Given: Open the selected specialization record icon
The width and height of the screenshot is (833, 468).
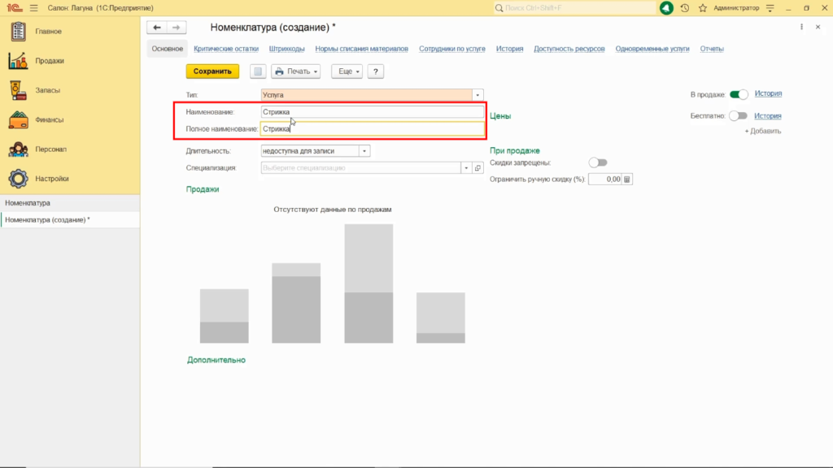Looking at the screenshot, I should click(478, 168).
